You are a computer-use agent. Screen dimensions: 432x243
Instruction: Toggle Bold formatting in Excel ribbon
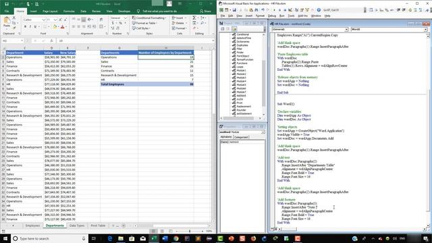pyautogui.click(x=25, y=27)
